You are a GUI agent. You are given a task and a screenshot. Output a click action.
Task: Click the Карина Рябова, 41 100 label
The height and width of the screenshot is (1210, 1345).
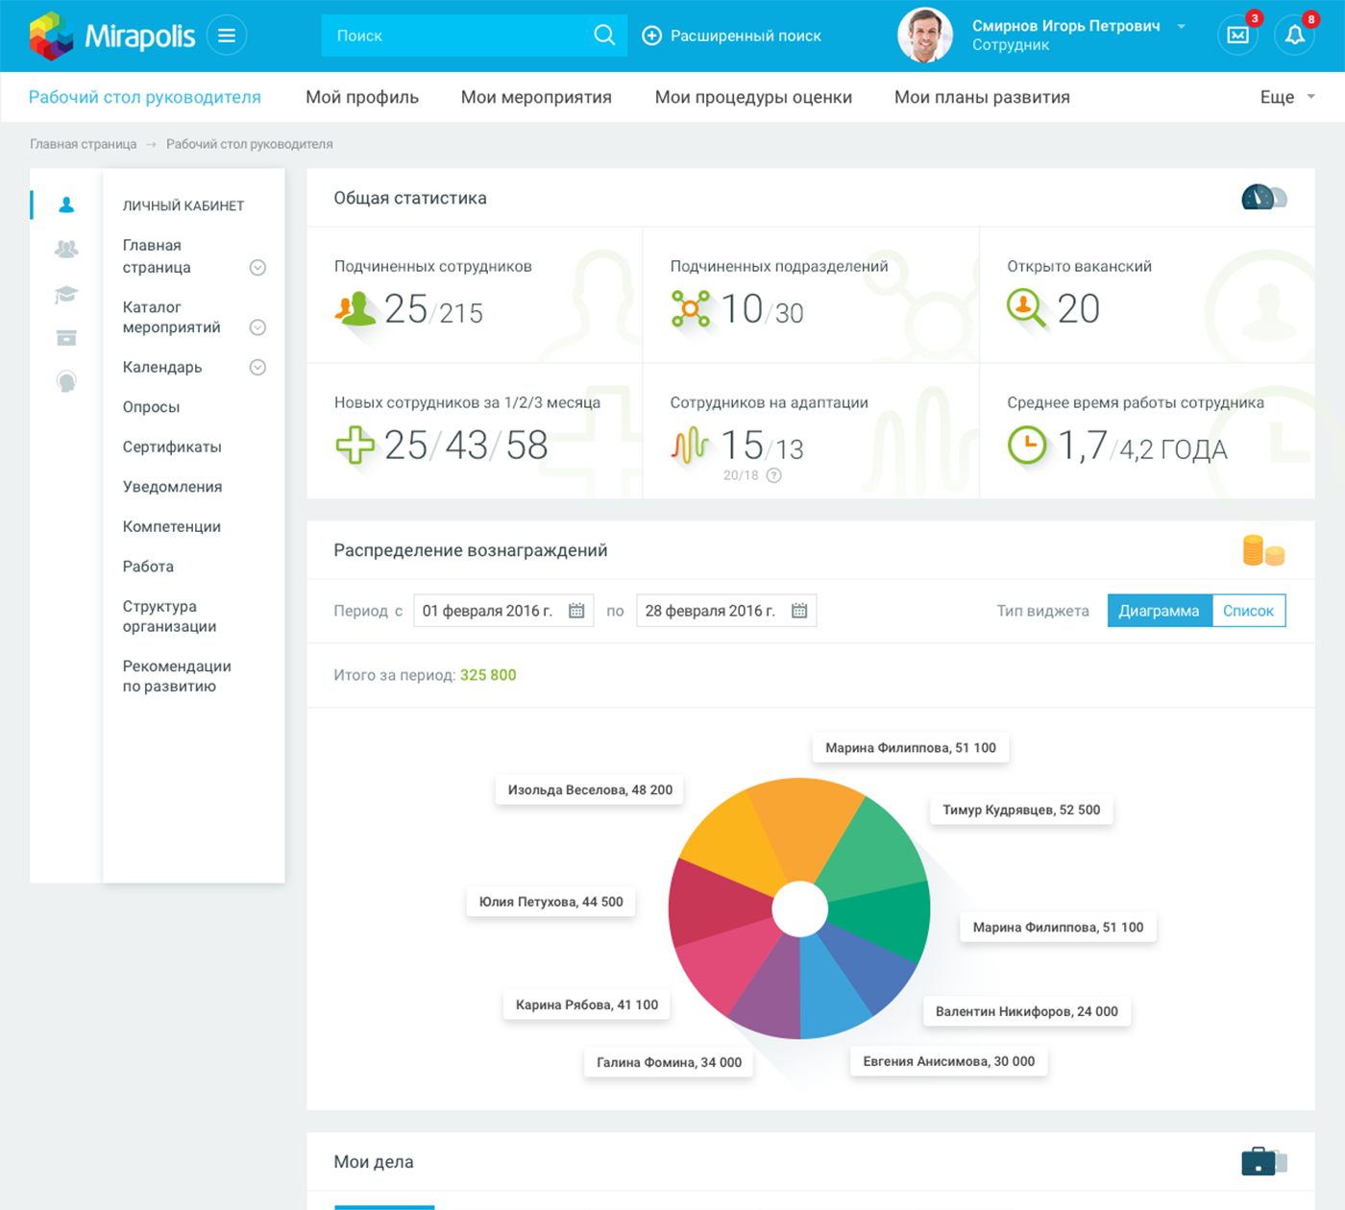[x=587, y=1004]
